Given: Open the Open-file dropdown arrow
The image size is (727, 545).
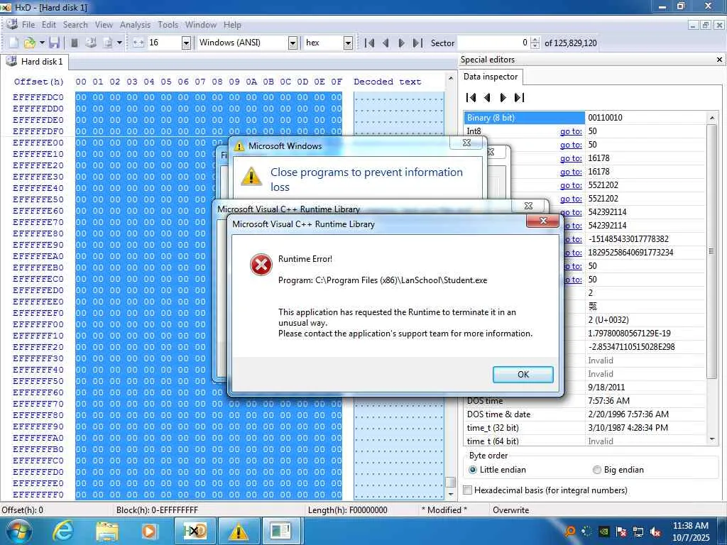Looking at the screenshot, I should coord(42,43).
